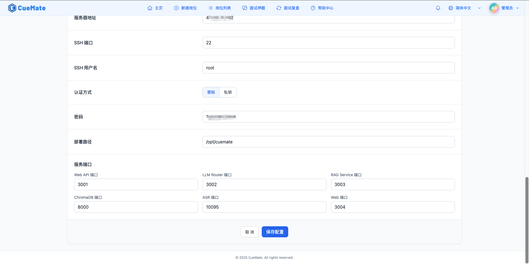This screenshot has width=529, height=264.
Task: Open help via the question mark icon
Action: pyautogui.click(x=313, y=8)
